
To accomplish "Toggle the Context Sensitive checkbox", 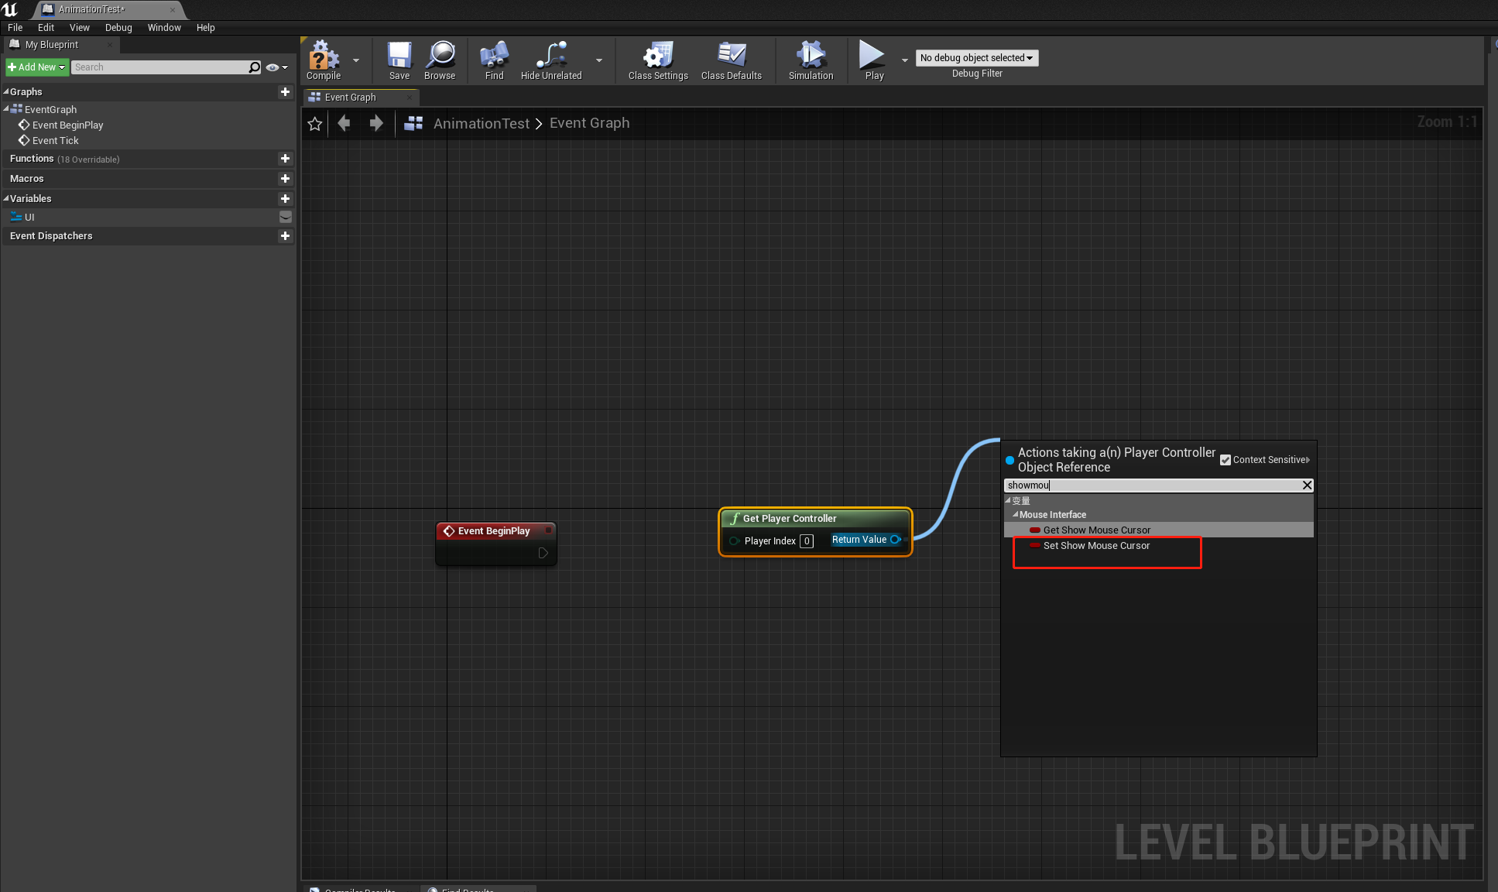I will coord(1225,460).
